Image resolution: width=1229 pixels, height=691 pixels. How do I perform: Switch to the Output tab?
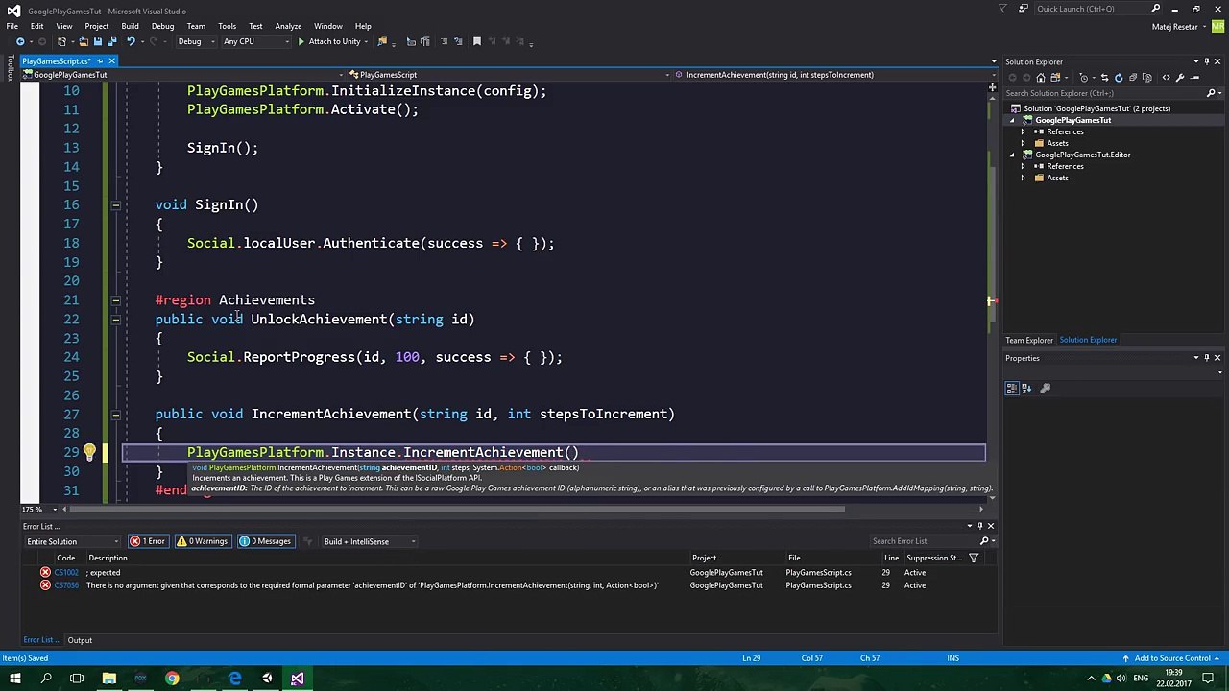pos(80,640)
